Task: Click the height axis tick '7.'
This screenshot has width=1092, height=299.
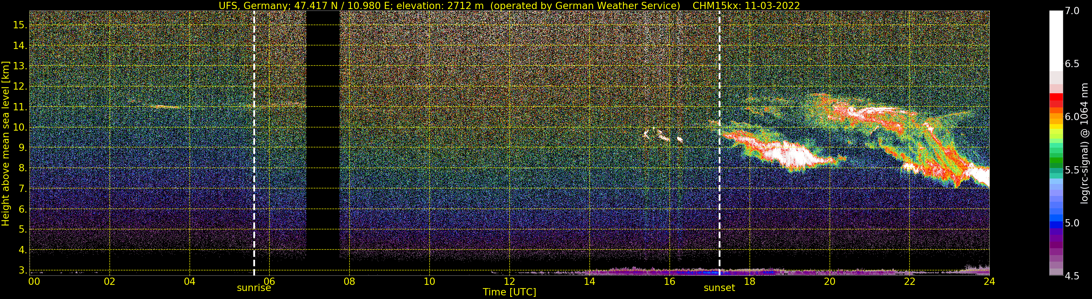Action: point(23,189)
